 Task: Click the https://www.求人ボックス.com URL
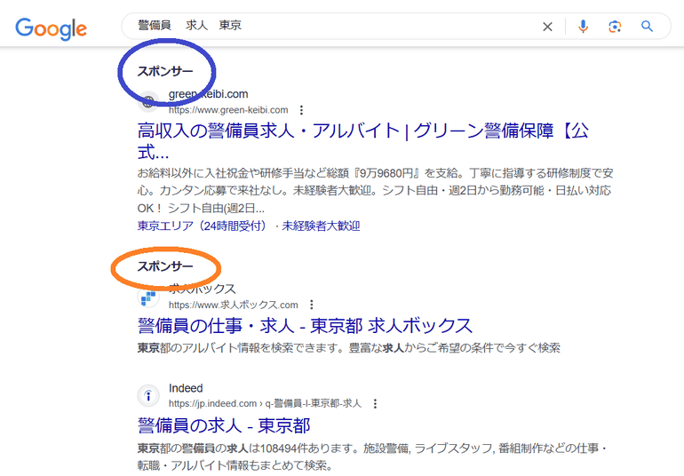234,305
